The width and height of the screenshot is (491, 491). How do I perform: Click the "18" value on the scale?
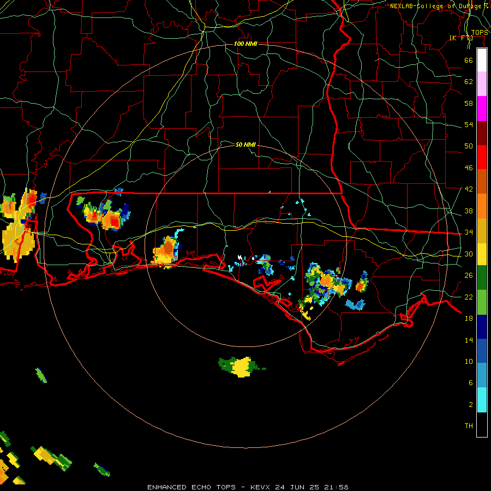pyautogui.click(x=469, y=319)
